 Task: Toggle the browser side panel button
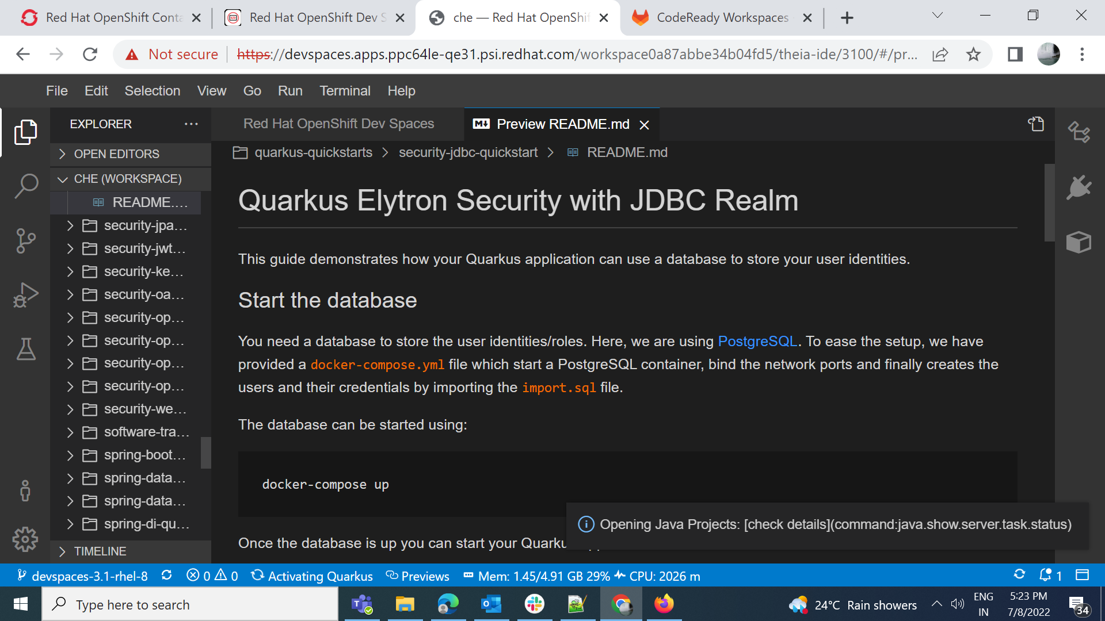click(x=1015, y=55)
